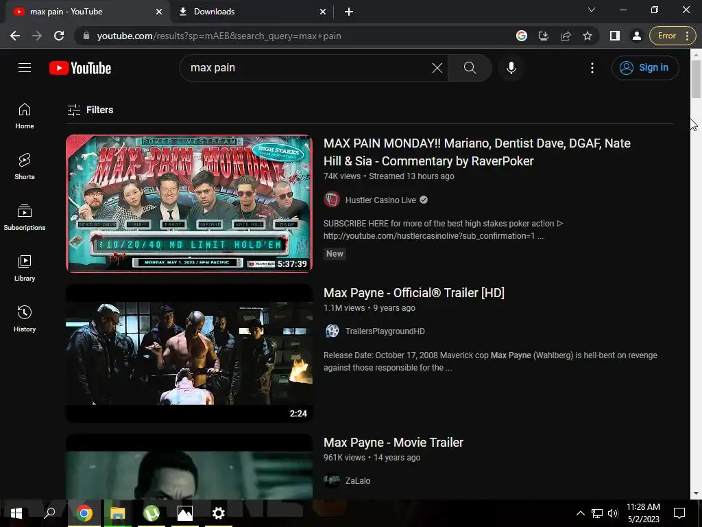Open a new browser tab
702x527 pixels.
point(349,12)
